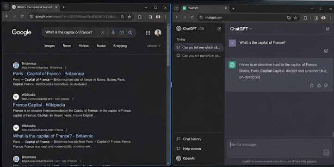The width and height of the screenshot is (334, 167).
Task: Start Google voice search microphone
Action: tap(113, 32)
